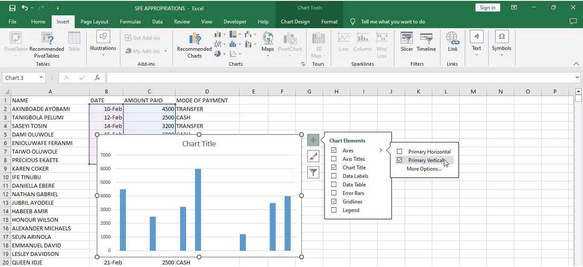Enable the Primary Vertical axis checkbox
The image size is (583, 267).
[x=399, y=160]
